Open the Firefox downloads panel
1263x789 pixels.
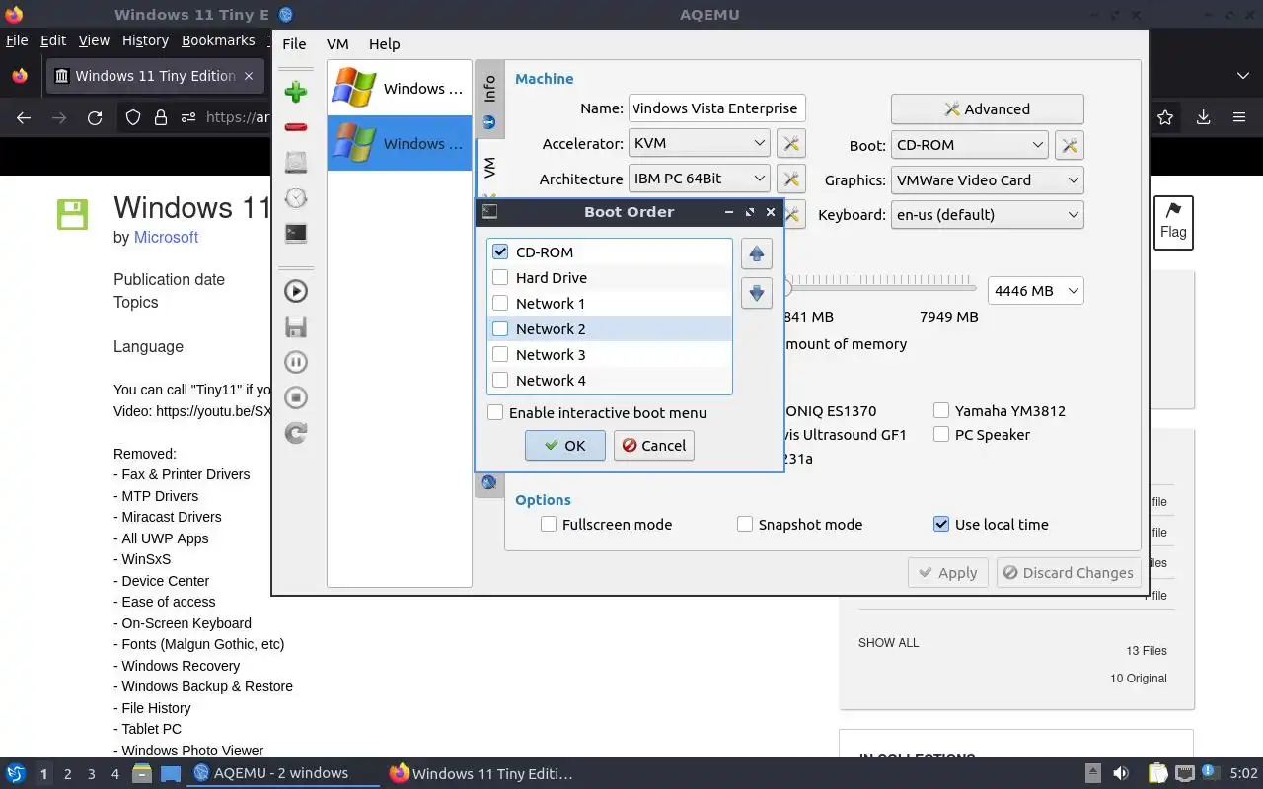coord(1203,117)
